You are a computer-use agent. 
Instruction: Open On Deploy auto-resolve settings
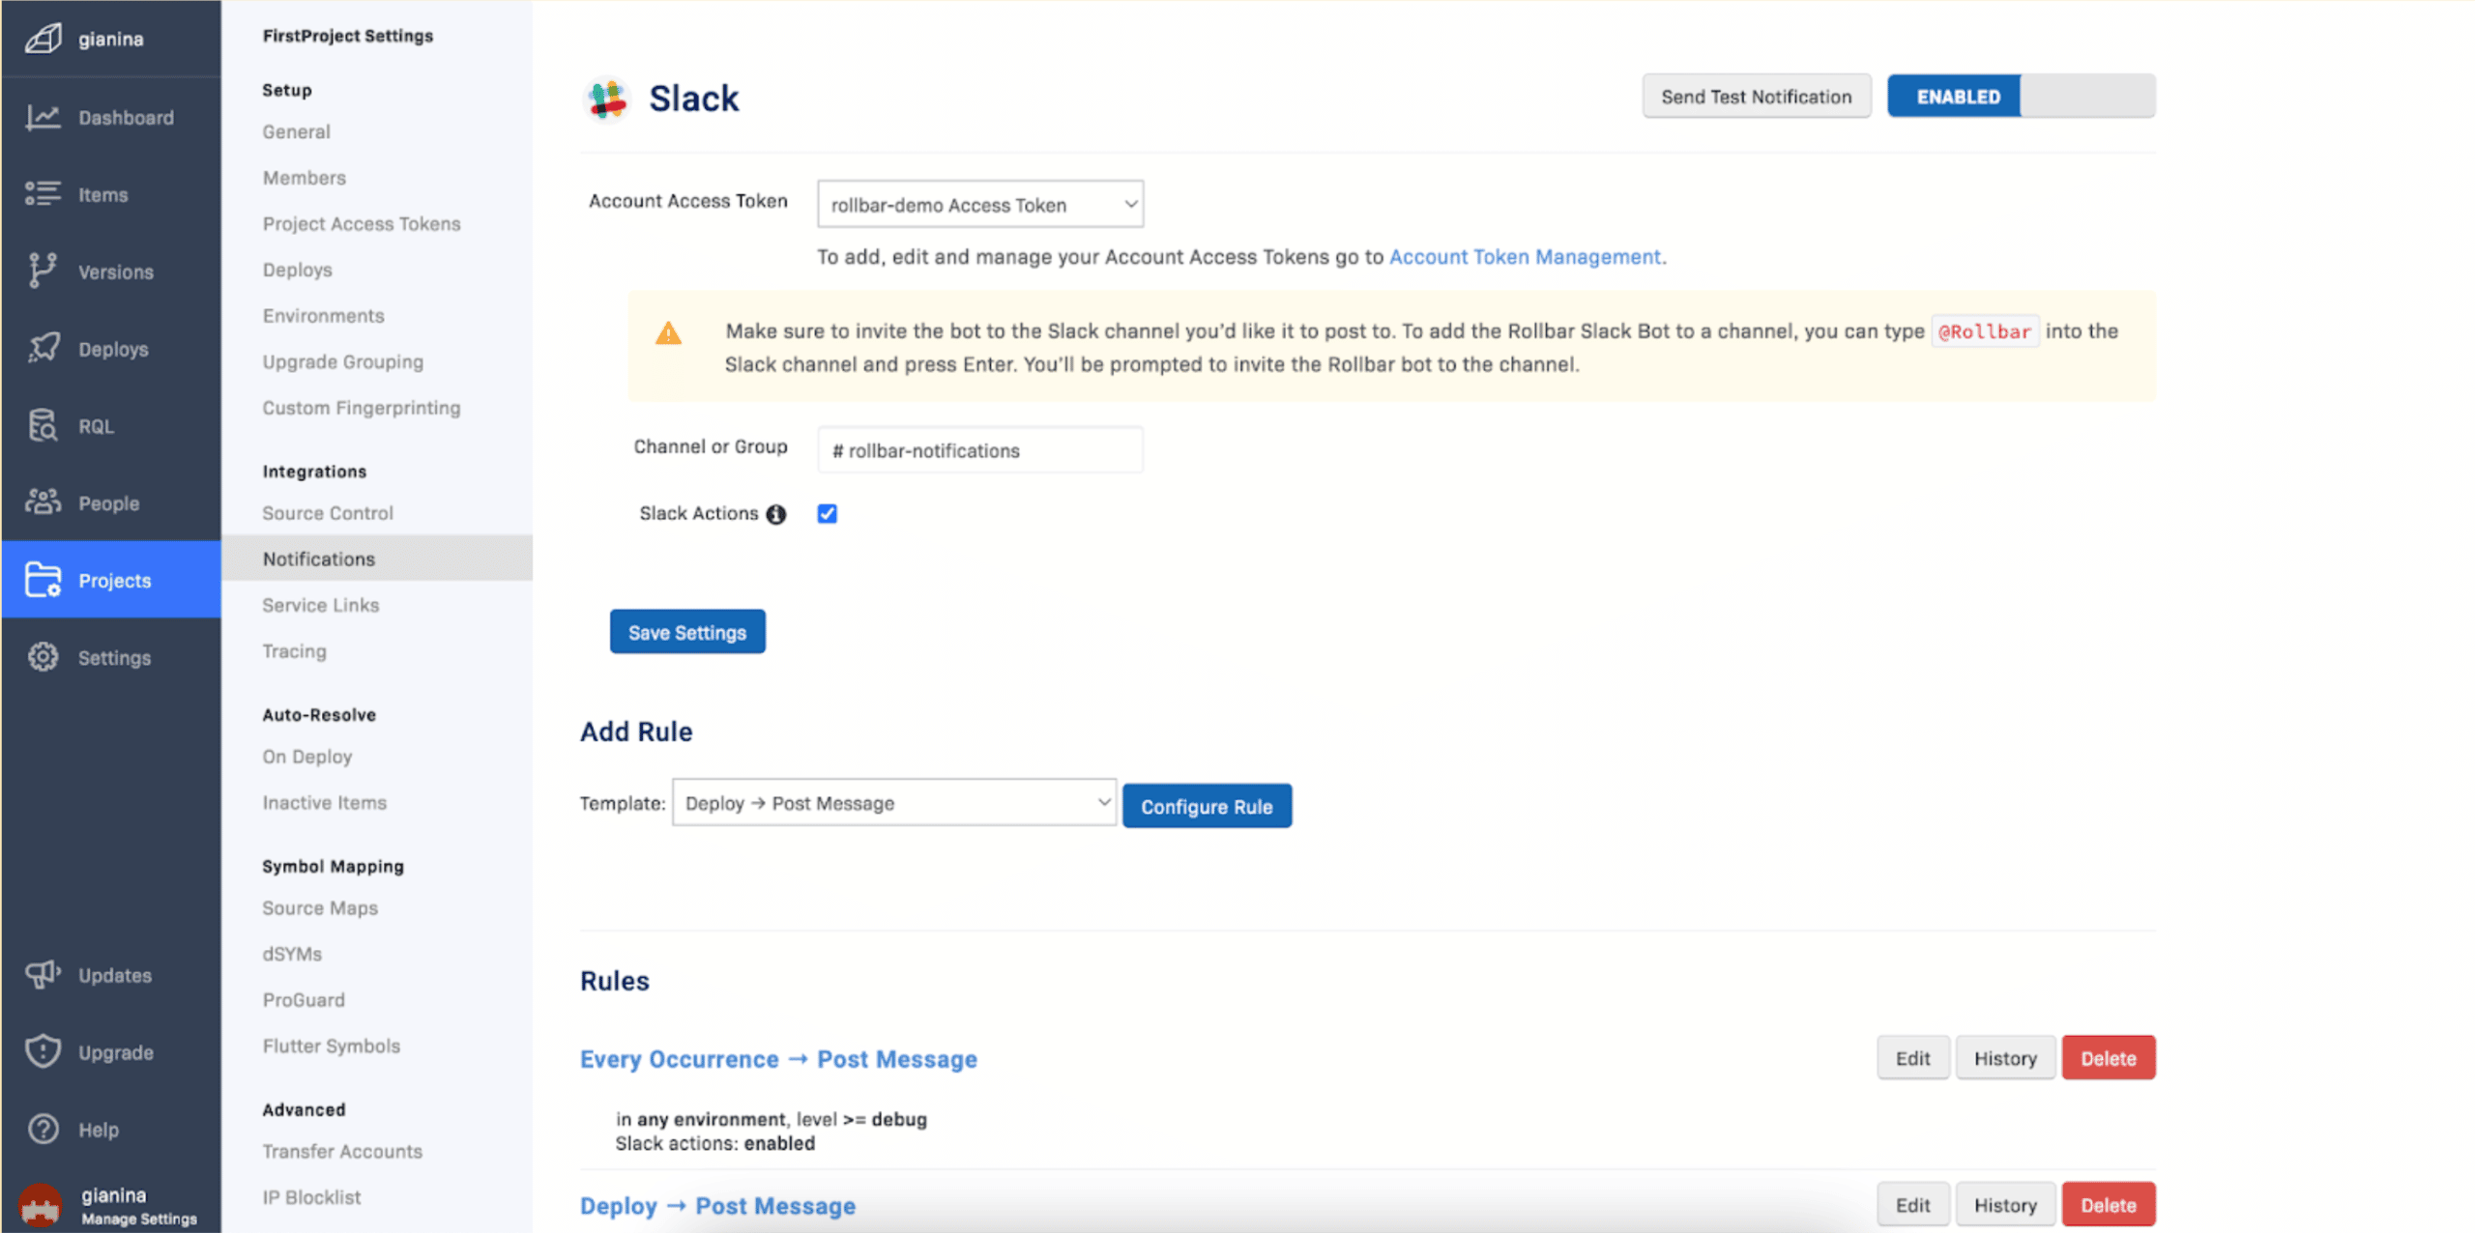coord(307,757)
